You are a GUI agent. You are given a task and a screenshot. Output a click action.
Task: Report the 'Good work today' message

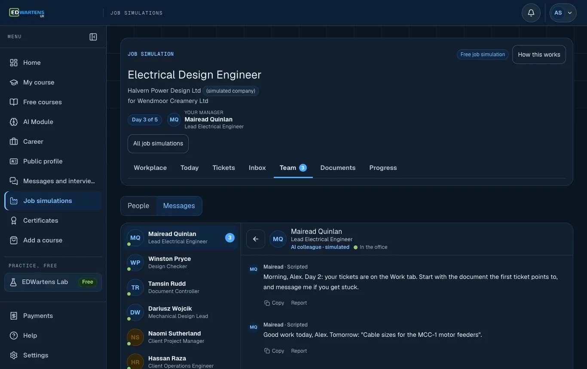coord(299,351)
